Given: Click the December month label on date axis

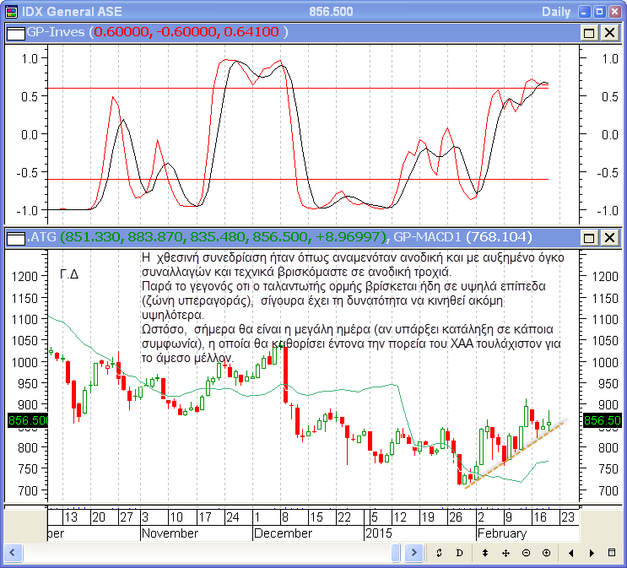Looking at the screenshot, I should 283,533.
